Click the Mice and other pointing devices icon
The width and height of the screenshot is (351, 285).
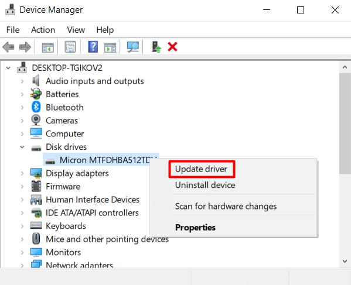pyautogui.click(x=36, y=239)
